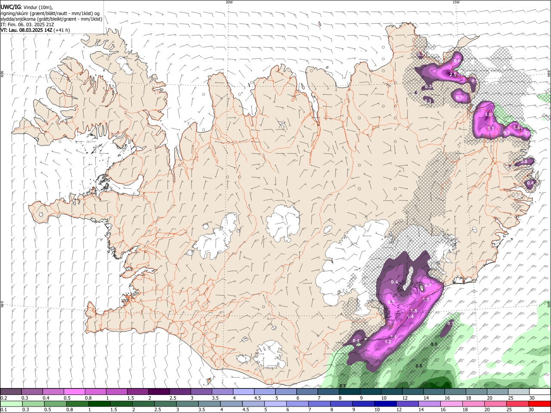The image size is (551, 413).
Task: Click the 'slydda/snjókoma' legend description line
Action: 52,19
